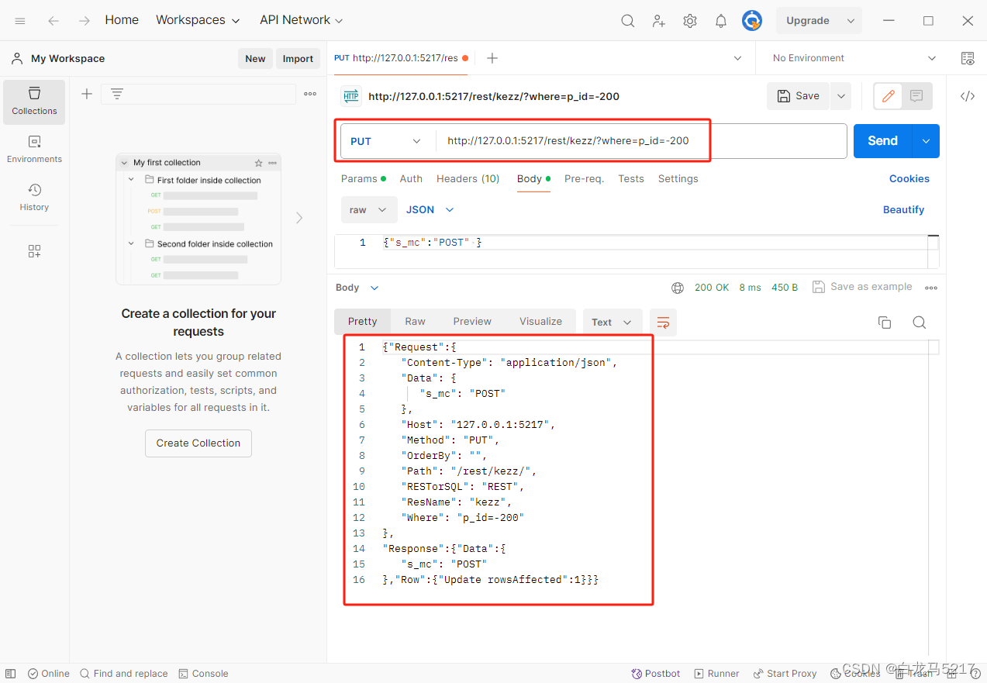The width and height of the screenshot is (987, 683).
Task: Open the raw body type dropdown
Action: coord(369,210)
